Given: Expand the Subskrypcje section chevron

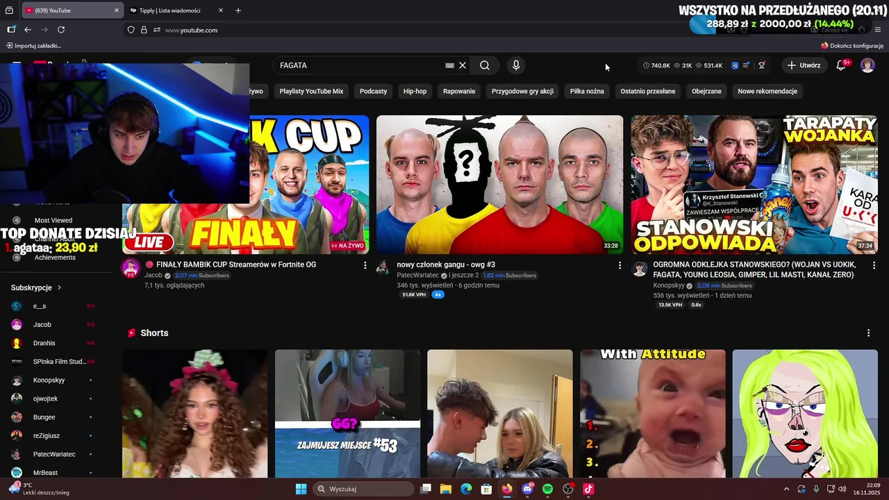Looking at the screenshot, I should point(59,287).
